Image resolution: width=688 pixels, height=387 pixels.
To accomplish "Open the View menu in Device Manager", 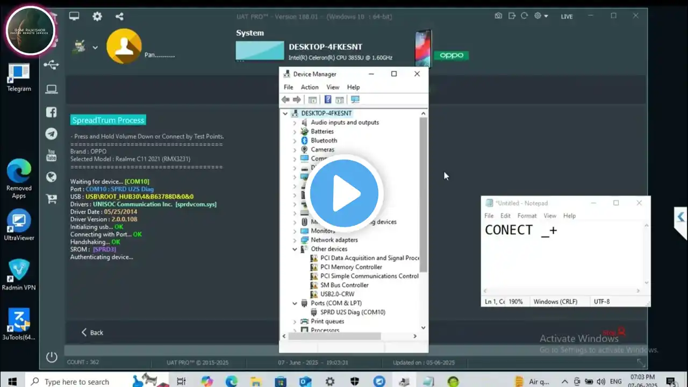I will coord(333,87).
